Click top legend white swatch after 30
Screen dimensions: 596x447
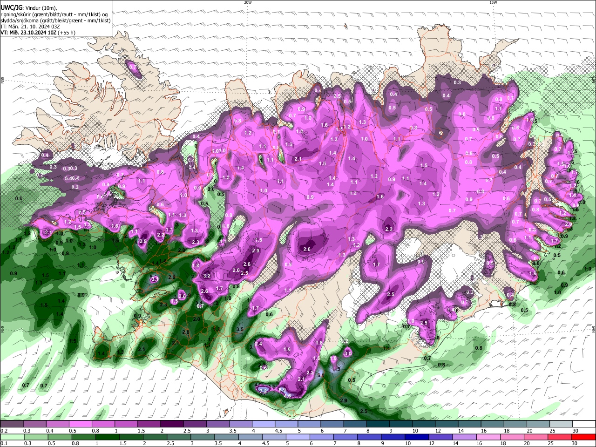pos(584,424)
